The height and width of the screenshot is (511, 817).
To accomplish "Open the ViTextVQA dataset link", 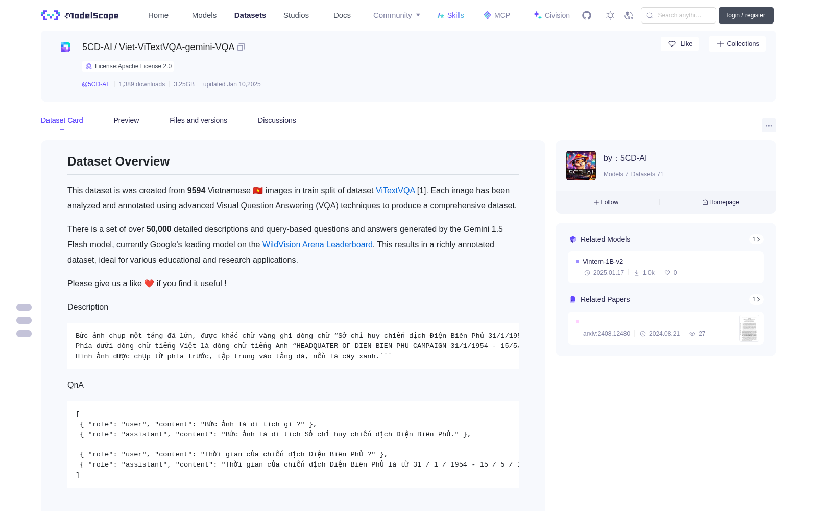I will (x=395, y=190).
